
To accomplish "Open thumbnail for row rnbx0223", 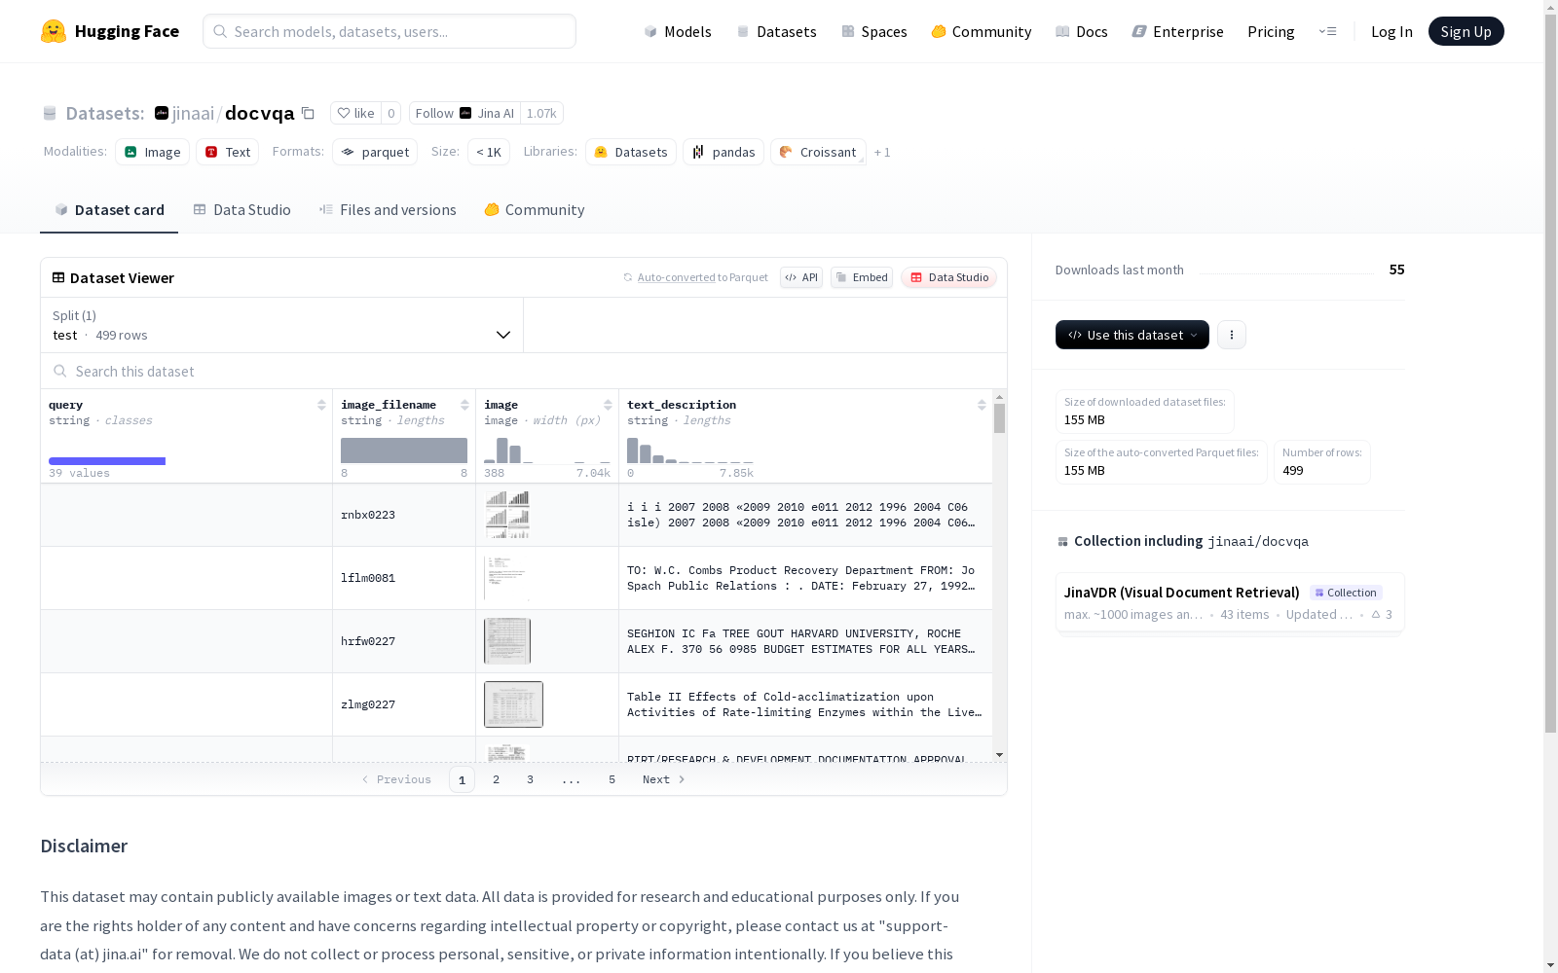I will pos(507,515).
